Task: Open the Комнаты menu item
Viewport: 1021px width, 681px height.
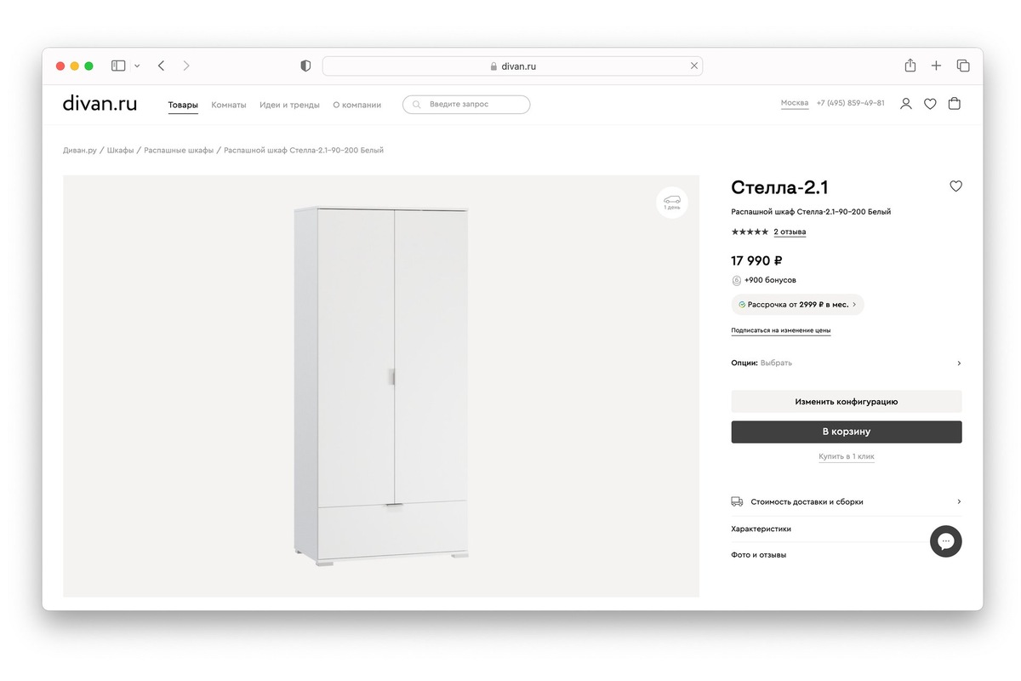Action: point(229,105)
